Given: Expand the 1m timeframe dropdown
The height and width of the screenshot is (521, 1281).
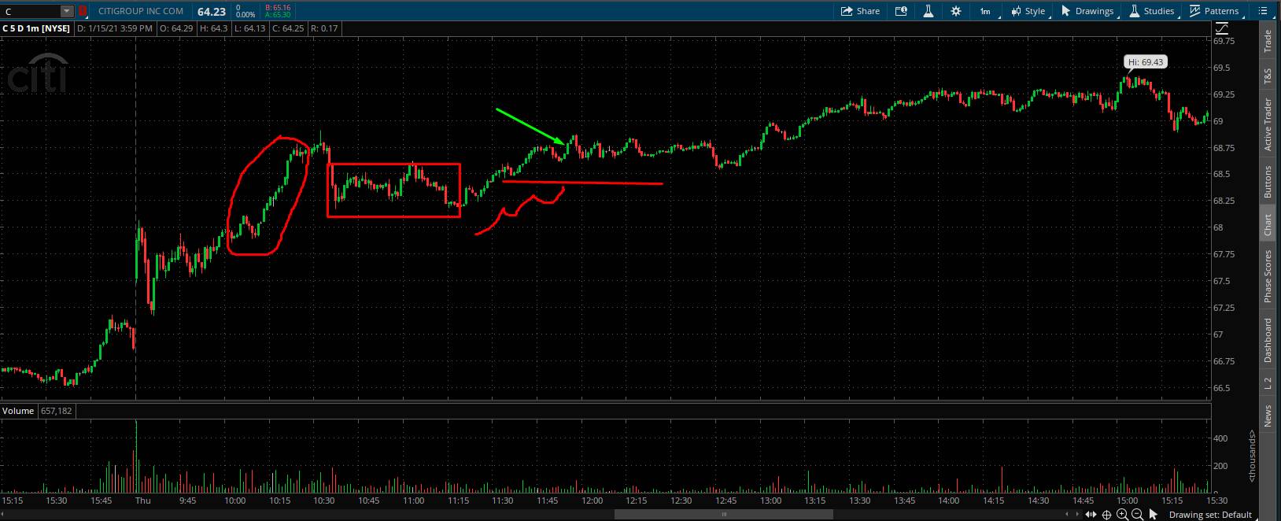Looking at the screenshot, I should (985, 11).
